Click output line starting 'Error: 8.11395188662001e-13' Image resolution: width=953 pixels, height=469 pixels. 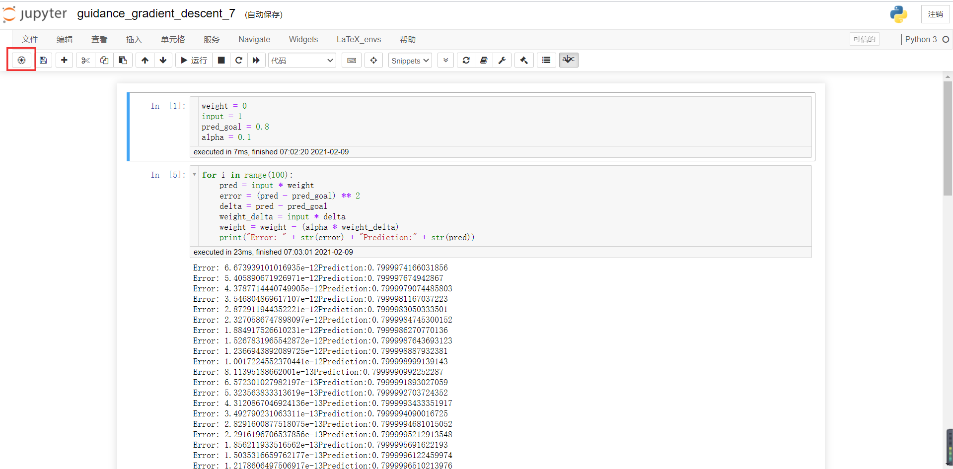point(318,372)
